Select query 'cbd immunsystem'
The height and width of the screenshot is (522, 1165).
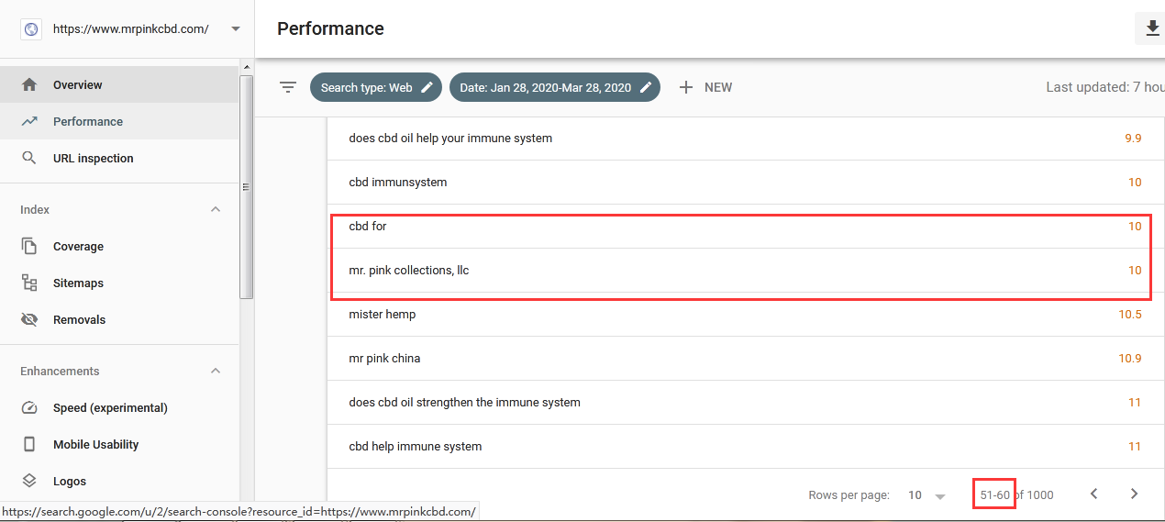click(398, 183)
